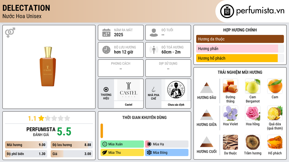Click the Giá 3.00 score bar
The width and height of the screenshot is (289, 162).
tap(72, 154)
